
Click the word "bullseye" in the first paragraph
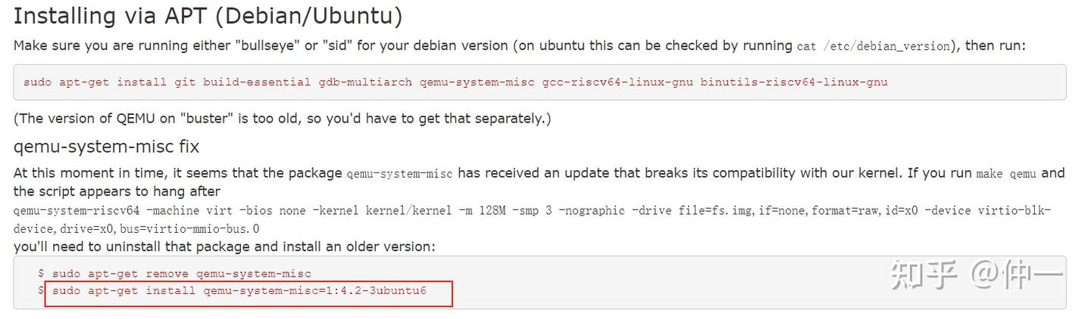tap(270, 45)
